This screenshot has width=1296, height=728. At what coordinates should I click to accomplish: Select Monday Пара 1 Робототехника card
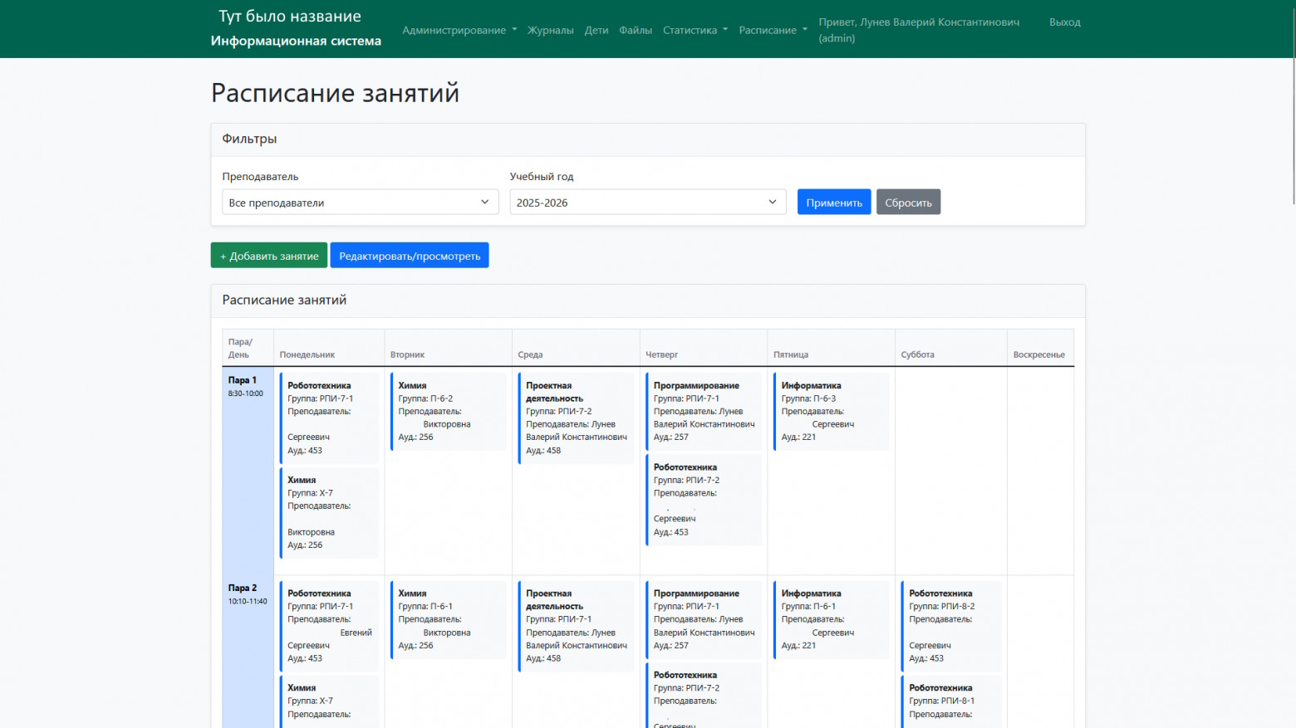tap(329, 418)
